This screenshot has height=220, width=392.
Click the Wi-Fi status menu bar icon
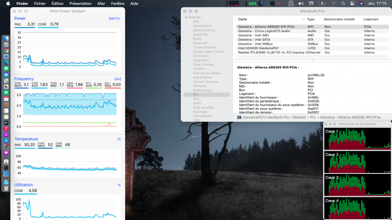pyautogui.click(x=334, y=4)
